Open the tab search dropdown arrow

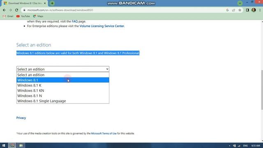click(x=240, y=3)
